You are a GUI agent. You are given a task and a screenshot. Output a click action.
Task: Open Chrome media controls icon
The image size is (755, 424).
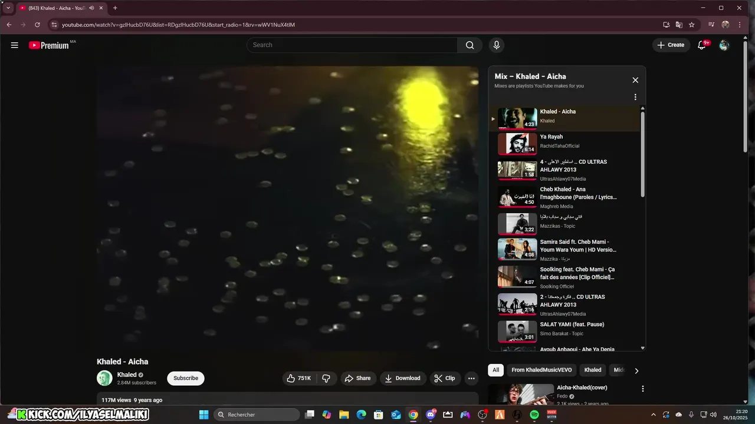tap(711, 25)
